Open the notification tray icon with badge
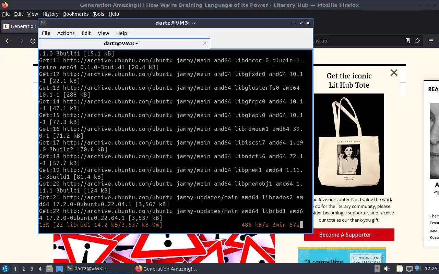Screen dimensions: 439x274 [418, 269]
